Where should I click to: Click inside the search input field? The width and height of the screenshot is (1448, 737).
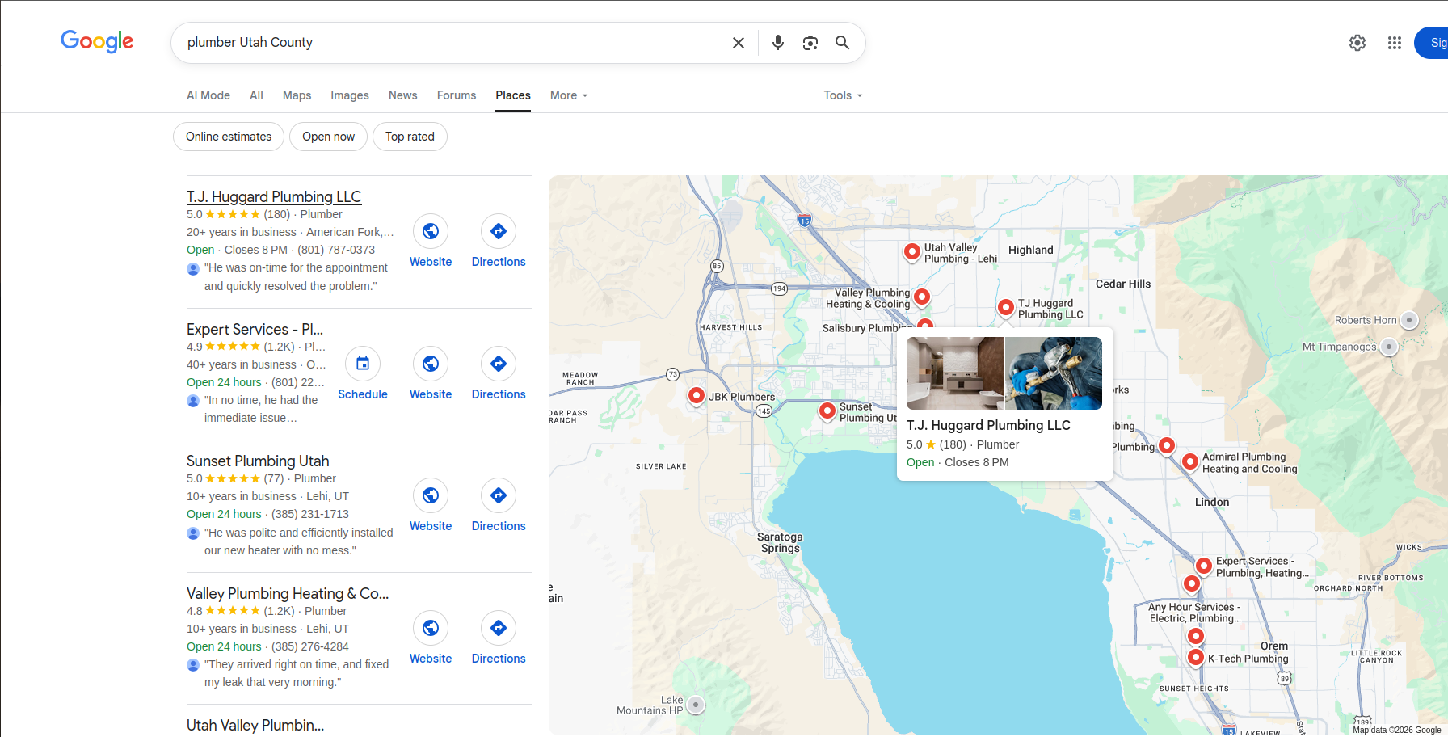(x=452, y=43)
